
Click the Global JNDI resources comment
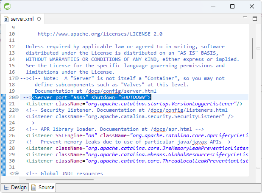(64, 174)
